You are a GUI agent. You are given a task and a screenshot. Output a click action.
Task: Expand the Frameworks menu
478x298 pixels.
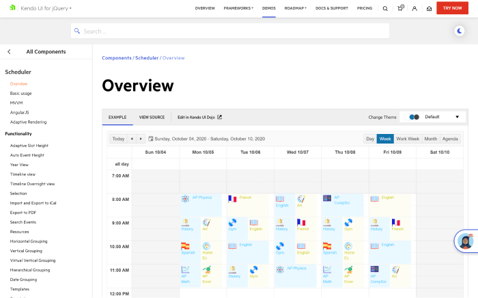coord(238,8)
